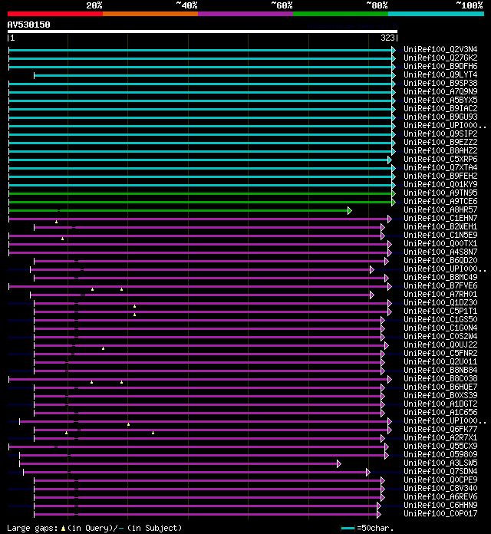Open hit UniRef100_Q2V3N4

point(440,49)
